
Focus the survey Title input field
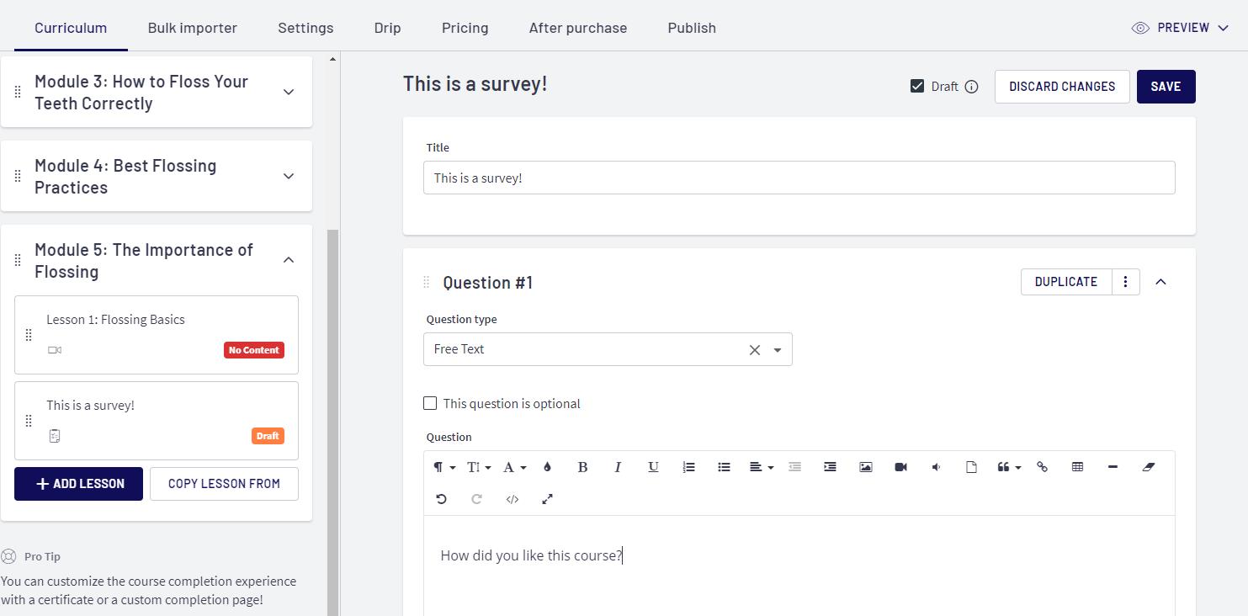pyautogui.click(x=799, y=178)
